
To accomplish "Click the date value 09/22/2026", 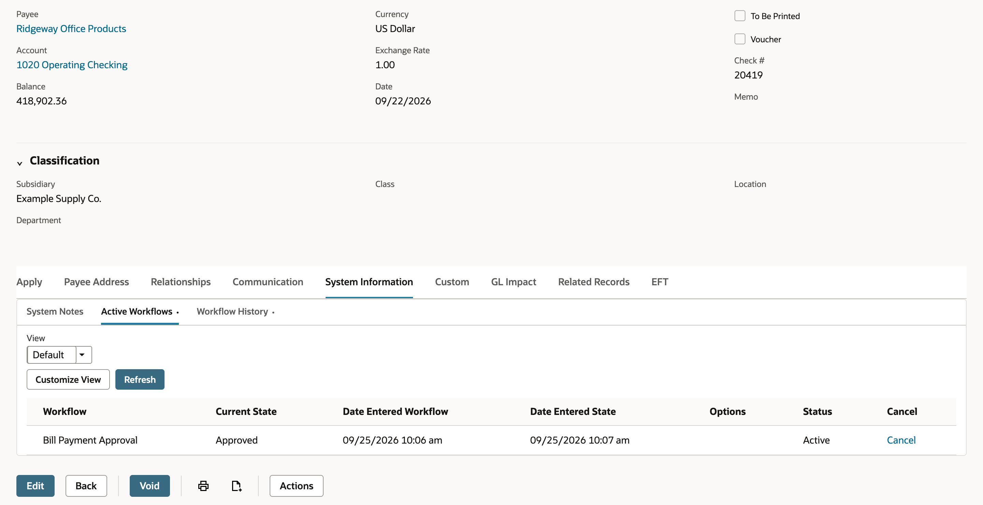I will [403, 101].
